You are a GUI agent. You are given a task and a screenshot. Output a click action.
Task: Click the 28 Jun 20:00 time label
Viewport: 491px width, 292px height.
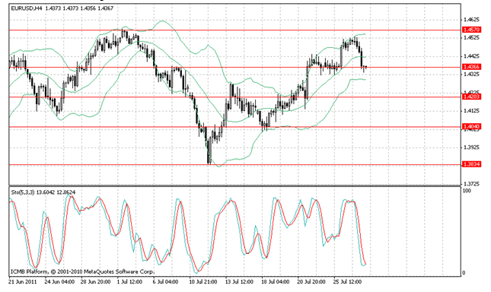pos(95,281)
